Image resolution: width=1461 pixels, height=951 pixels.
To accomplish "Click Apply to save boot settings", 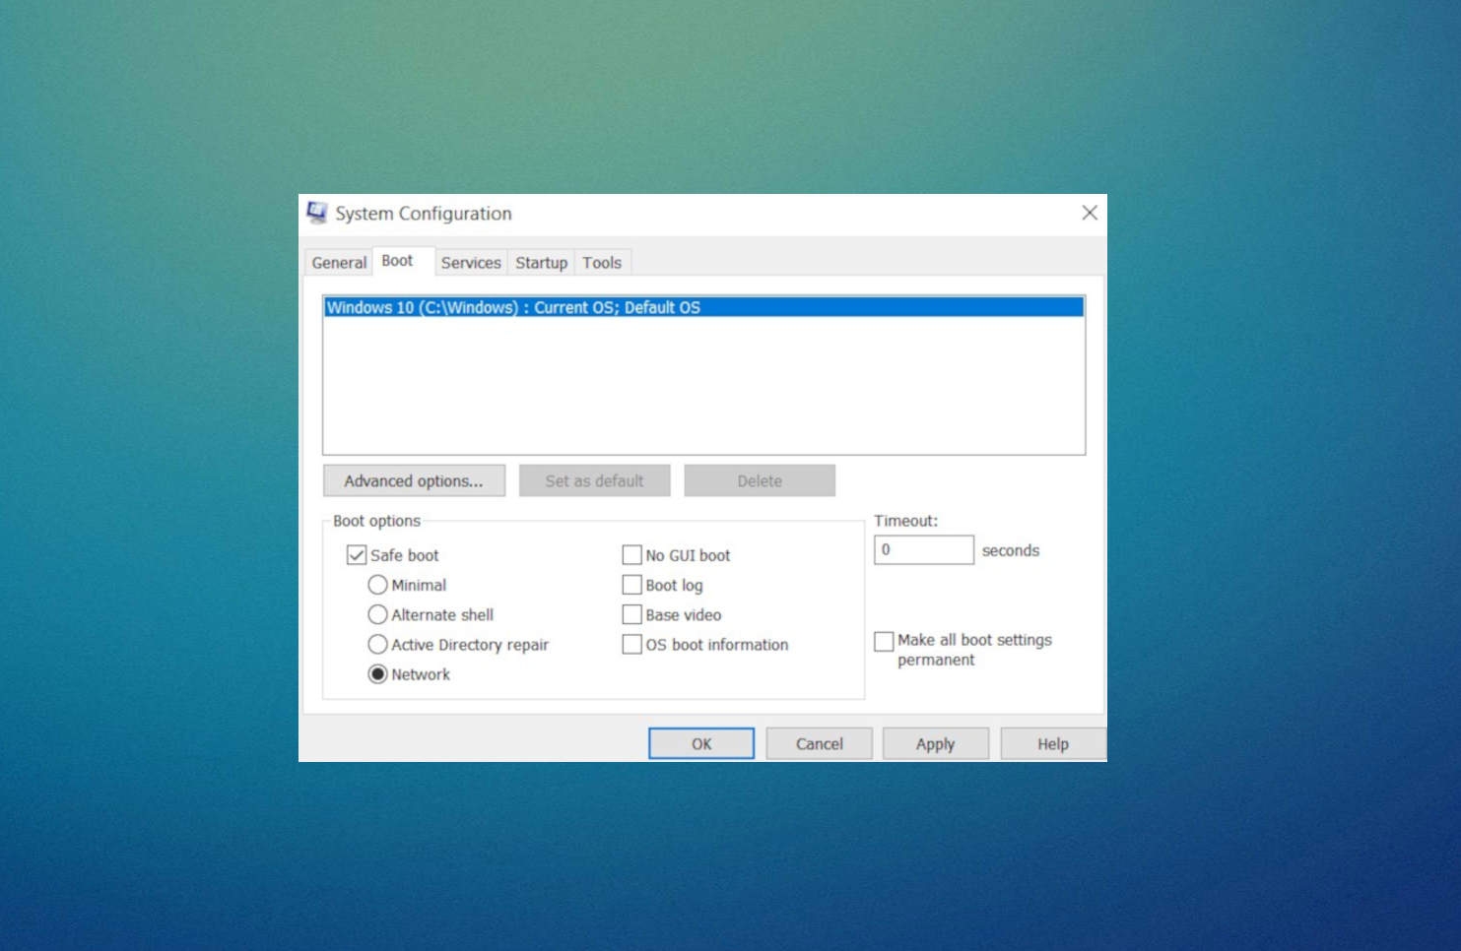I will [x=936, y=743].
